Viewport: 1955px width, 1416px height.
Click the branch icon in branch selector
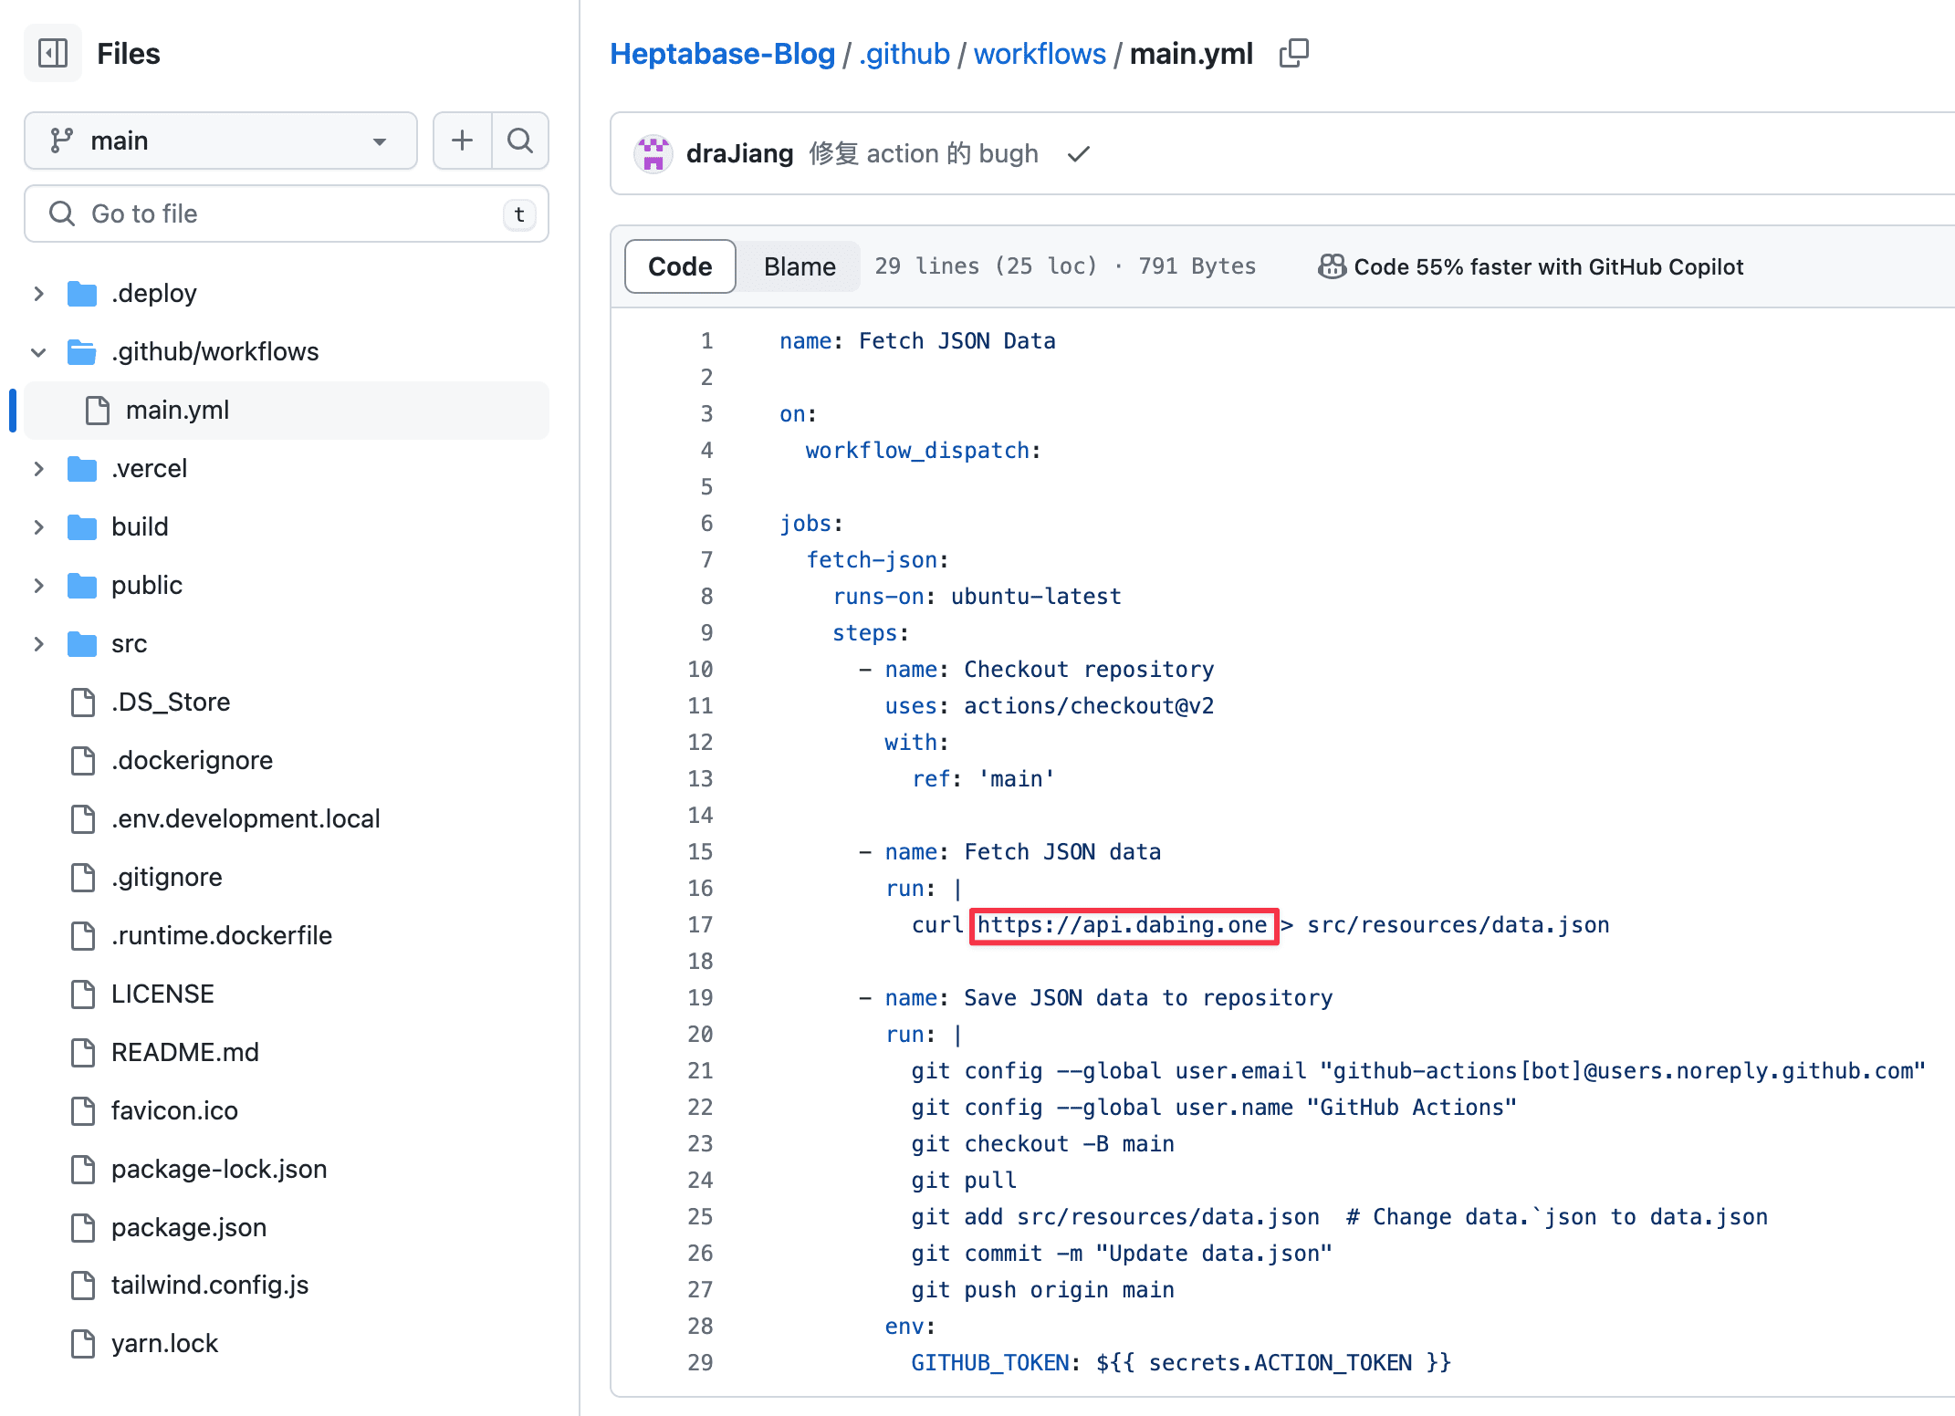62,141
